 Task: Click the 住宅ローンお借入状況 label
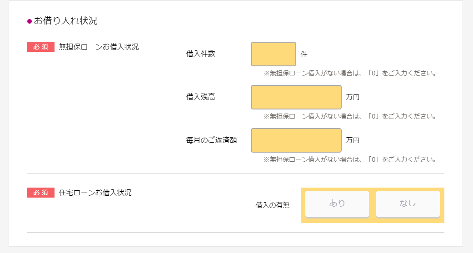coord(95,193)
